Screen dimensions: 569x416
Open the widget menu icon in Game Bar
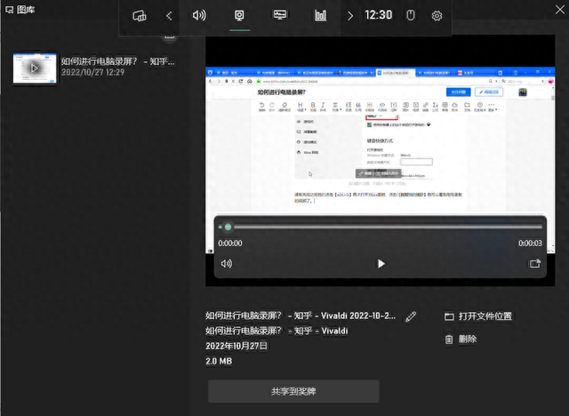point(140,16)
